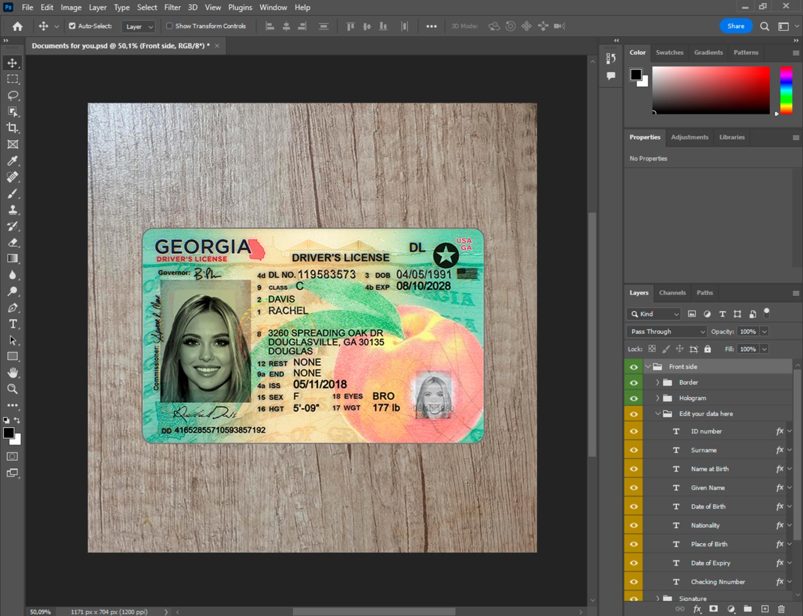Click the Share button

[736, 26]
